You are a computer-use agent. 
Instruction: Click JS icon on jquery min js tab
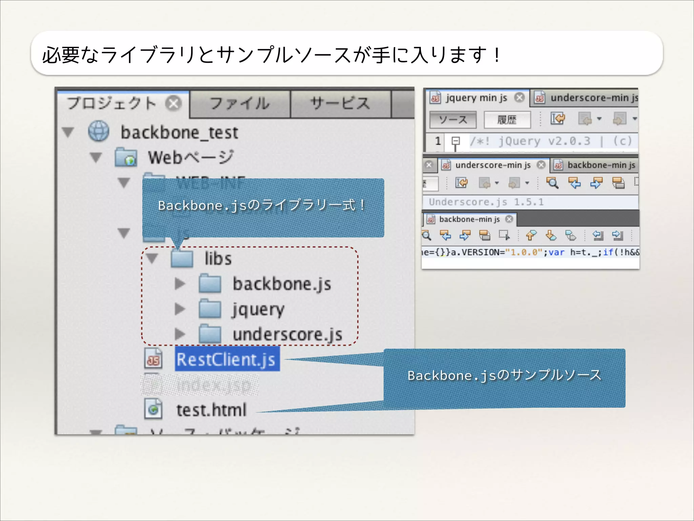pos(435,98)
